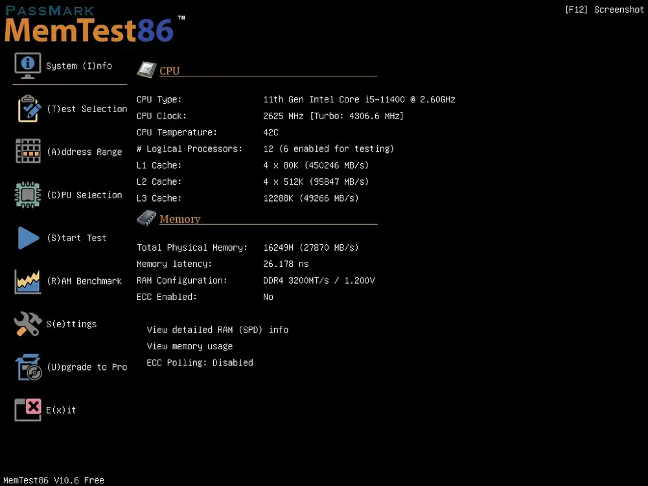Click the ECC Enabled: label
Image resolution: width=648 pixels, height=486 pixels.
point(167,297)
